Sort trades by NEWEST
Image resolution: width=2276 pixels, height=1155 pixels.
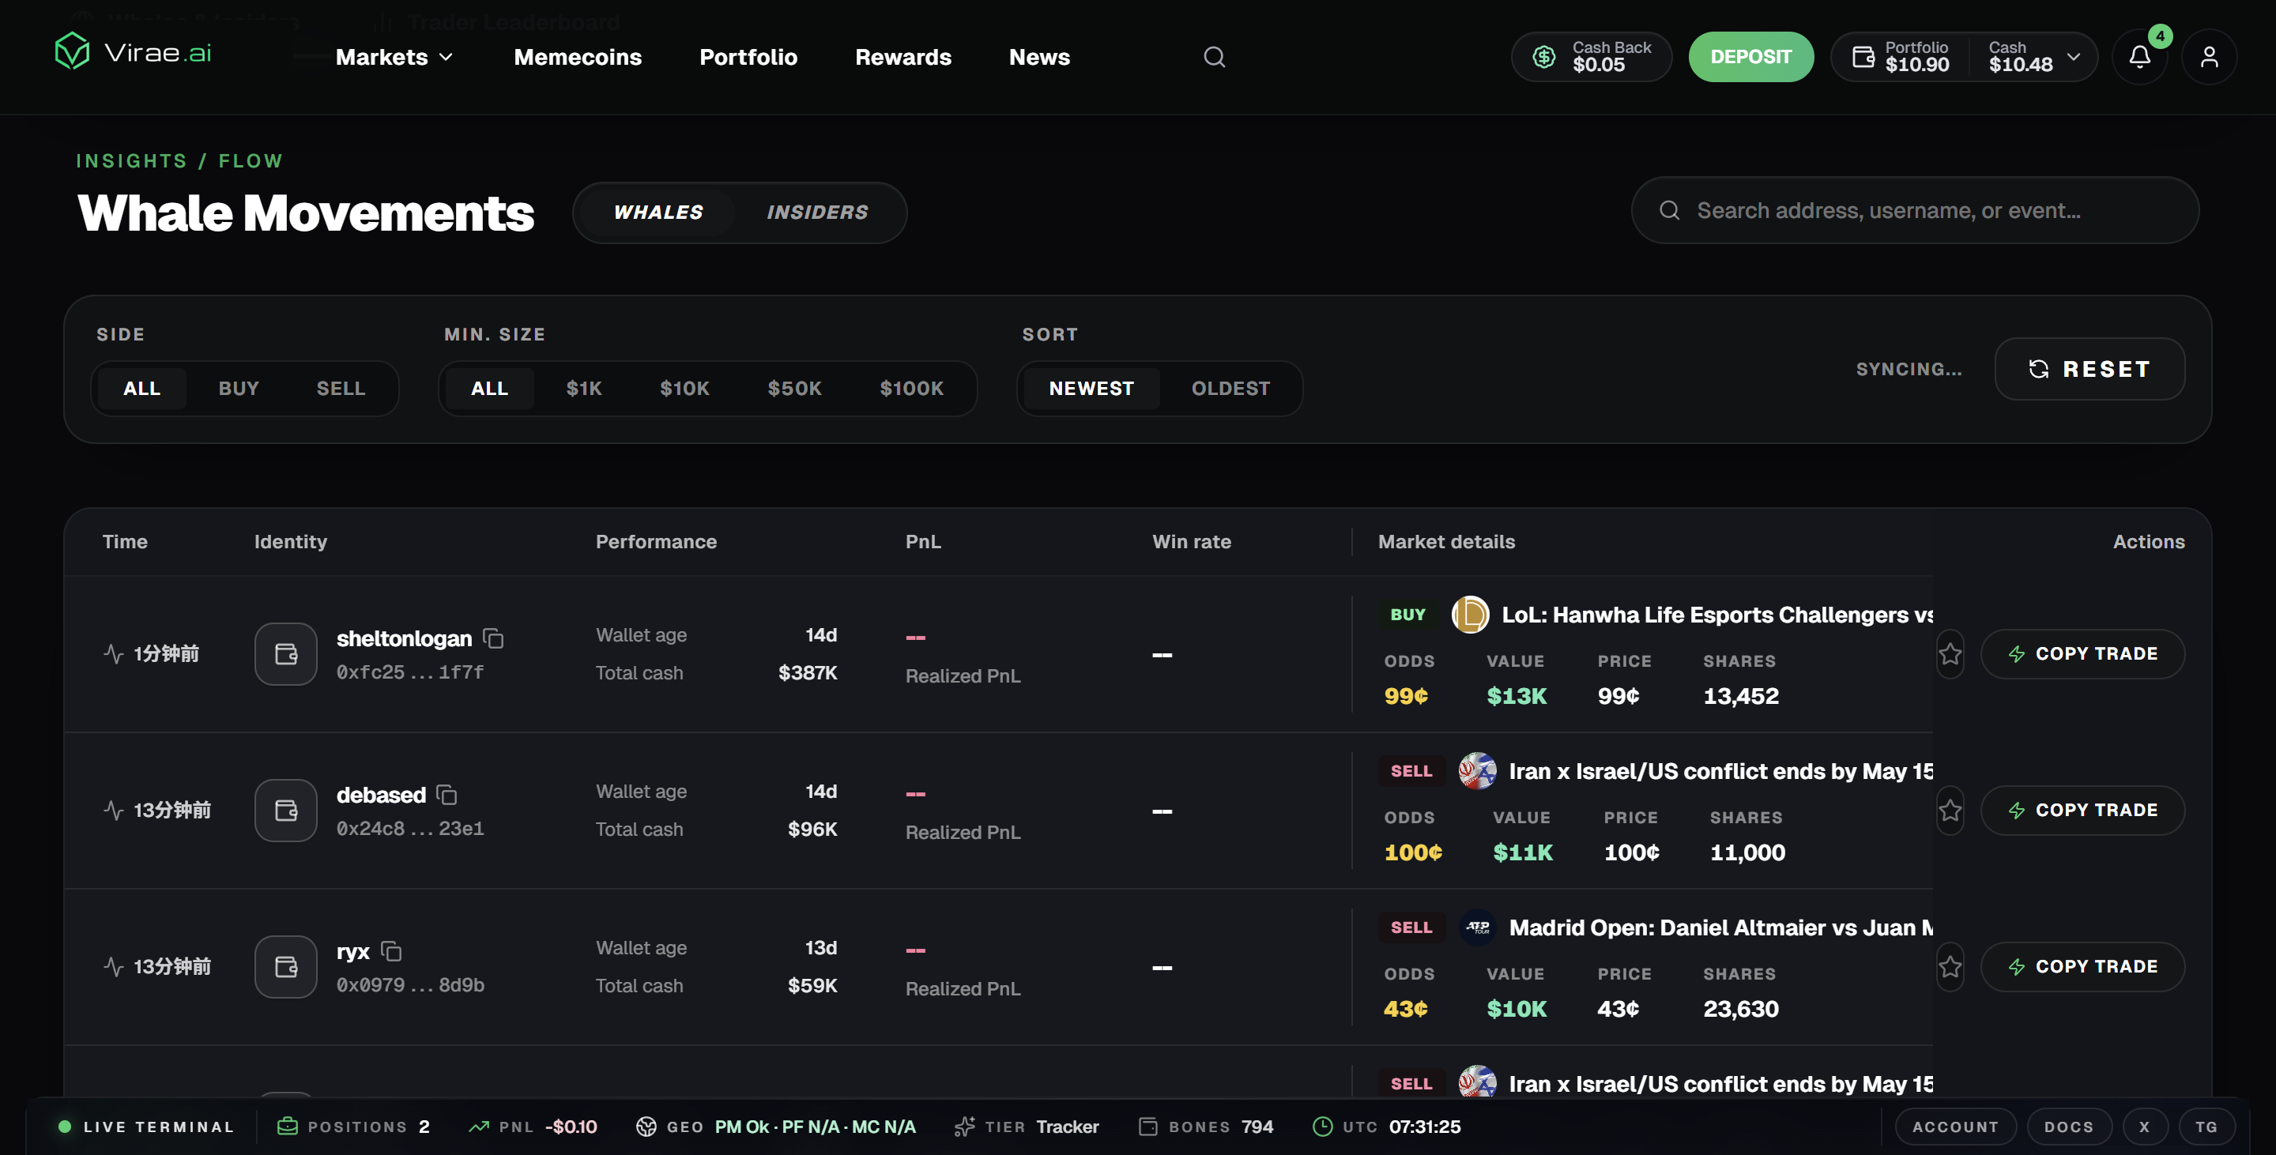click(1091, 389)
